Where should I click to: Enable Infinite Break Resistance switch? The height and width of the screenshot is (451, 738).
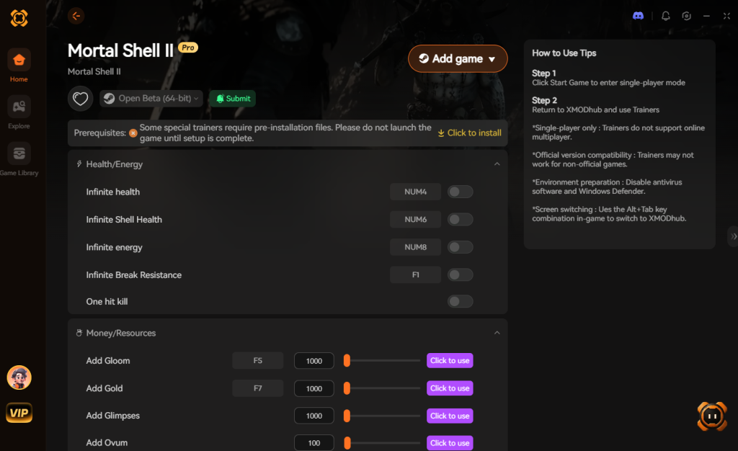(x=460, y=275)
